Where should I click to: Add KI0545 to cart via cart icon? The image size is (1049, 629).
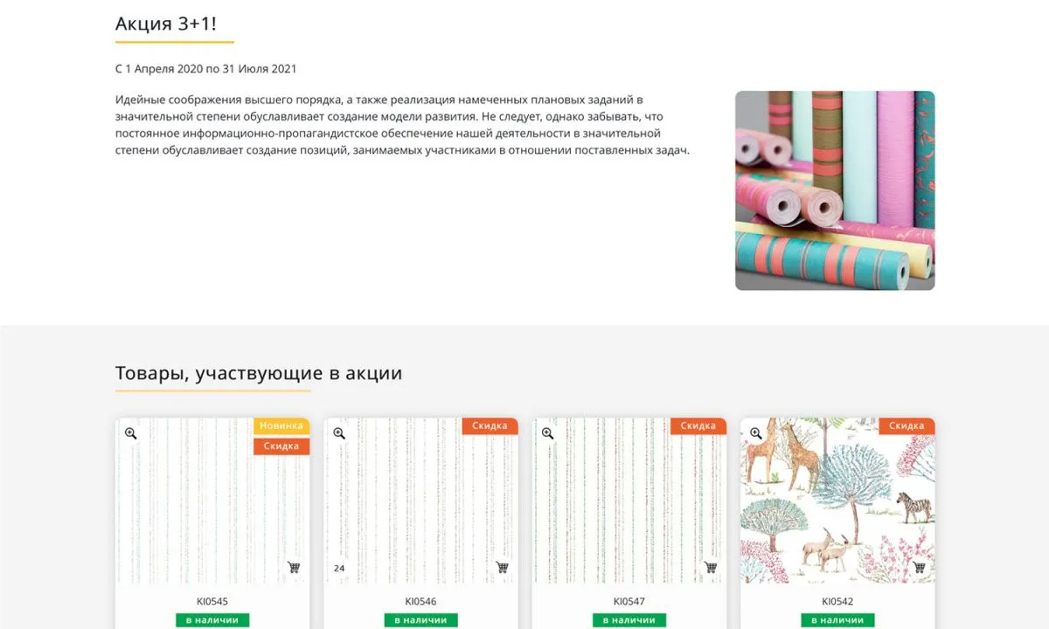294,567
